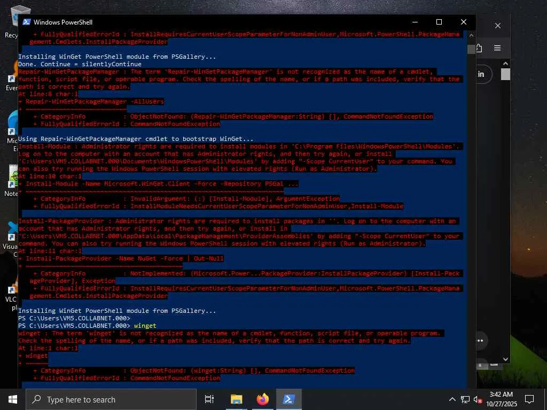Screen dimensions: 547x410
Task: Open File Explorer from the taskbar
Action: (237, 399)
